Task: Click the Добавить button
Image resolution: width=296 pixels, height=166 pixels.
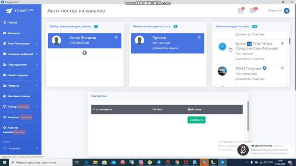Action: pos(196,120)
